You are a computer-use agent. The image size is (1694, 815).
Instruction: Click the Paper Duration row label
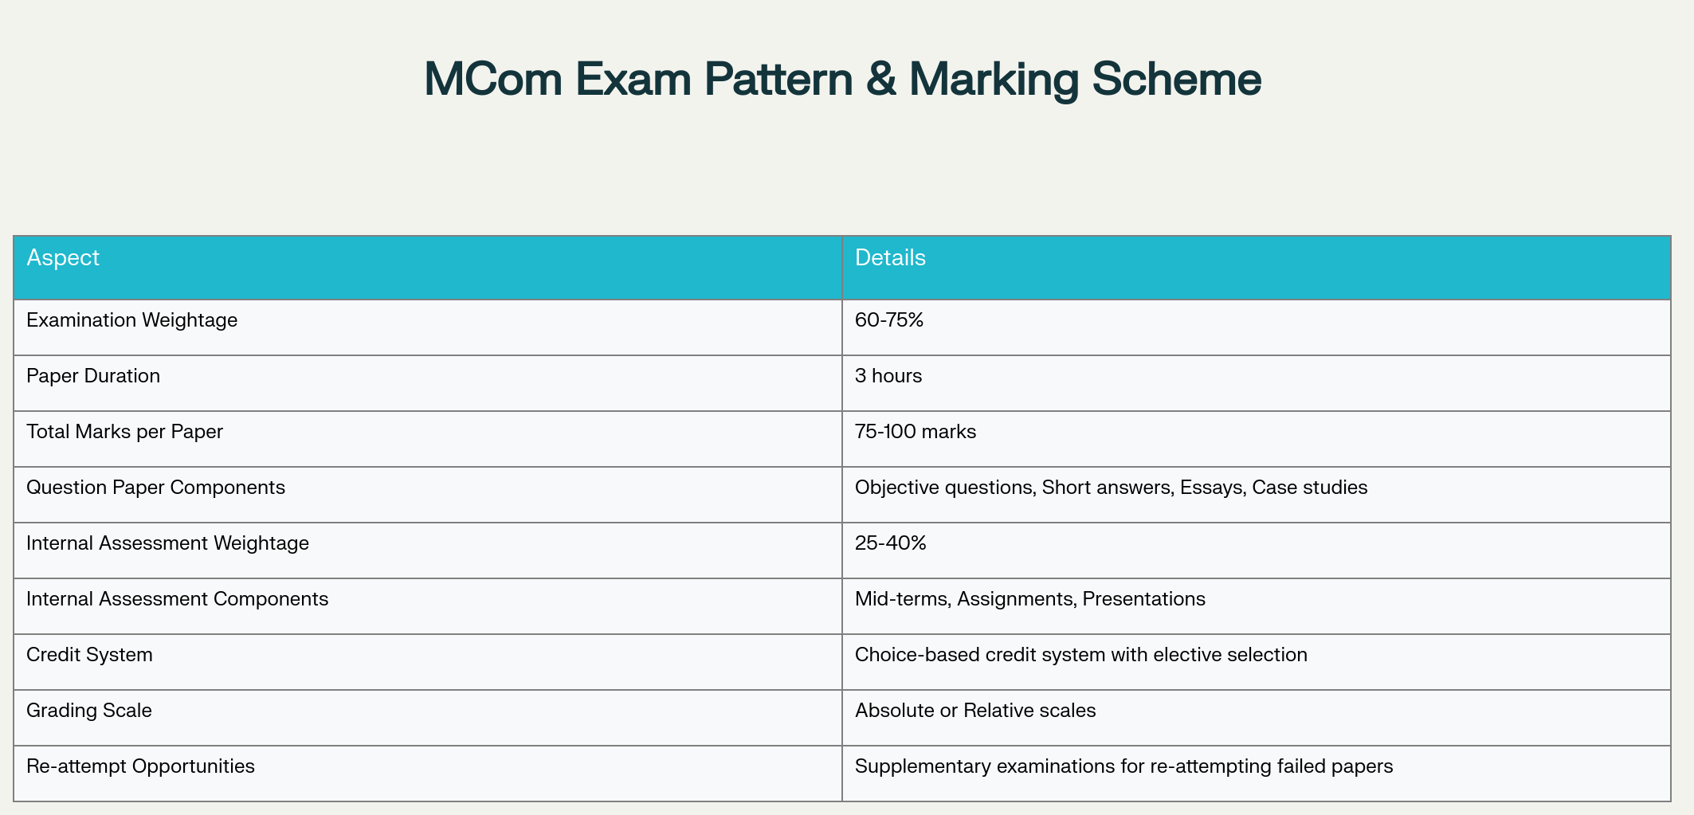93,376
